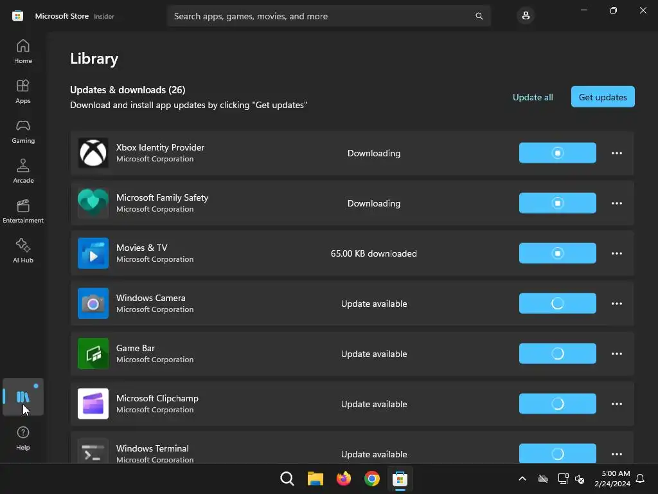
Task: Click the Xbox Identity Provider app icon
Action: click(x=93, y=153)
